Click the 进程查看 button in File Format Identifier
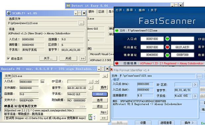This screenshot has width=205, height=125. [166, 123]
